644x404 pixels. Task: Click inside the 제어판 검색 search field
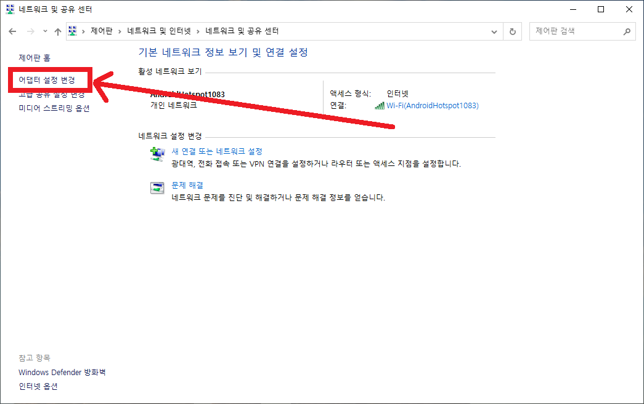(573, 31)
